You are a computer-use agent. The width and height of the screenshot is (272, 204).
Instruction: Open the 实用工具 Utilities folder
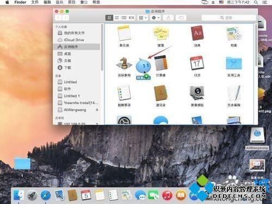(x=234, y=64)
